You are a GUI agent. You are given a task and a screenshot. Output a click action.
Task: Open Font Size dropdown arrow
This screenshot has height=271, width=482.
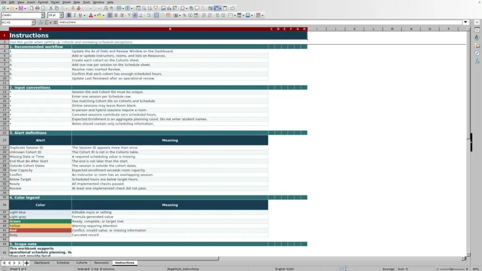[x=61, y=15]
